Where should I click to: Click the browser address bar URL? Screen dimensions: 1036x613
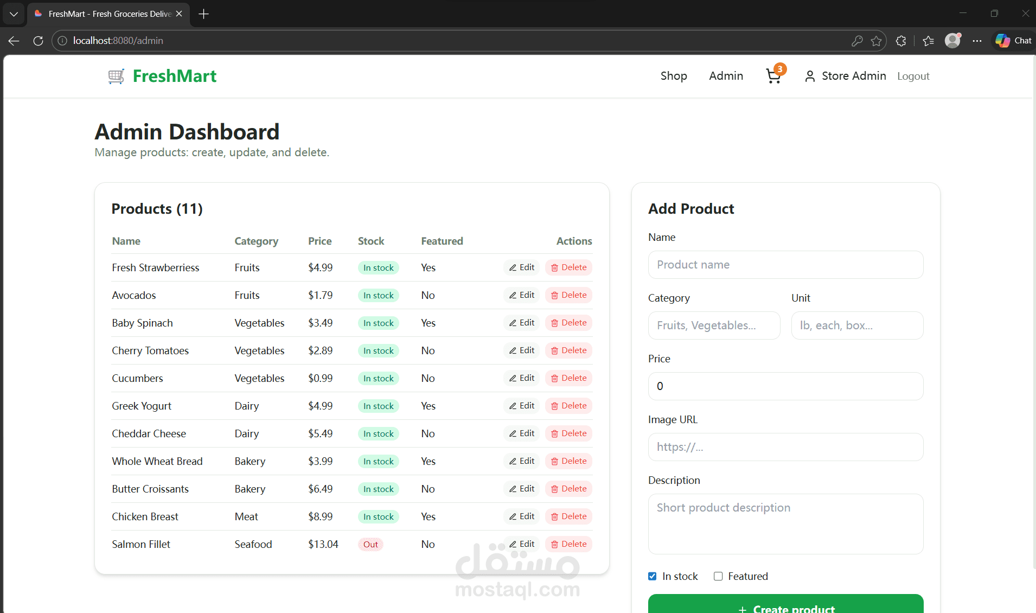click(118, 41)
